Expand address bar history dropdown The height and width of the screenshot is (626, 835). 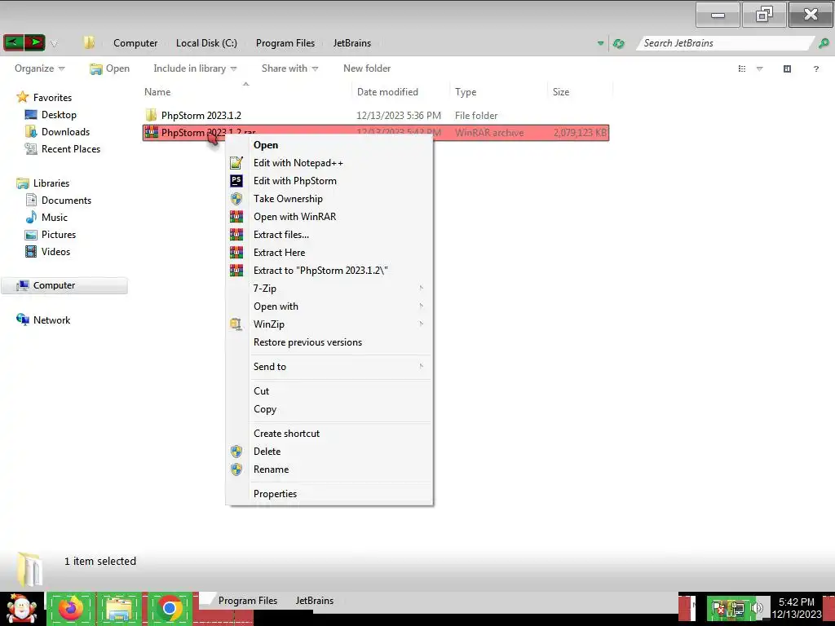[x=601, y=43]
